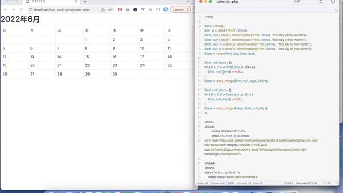View site information icon in address bar

31,10
